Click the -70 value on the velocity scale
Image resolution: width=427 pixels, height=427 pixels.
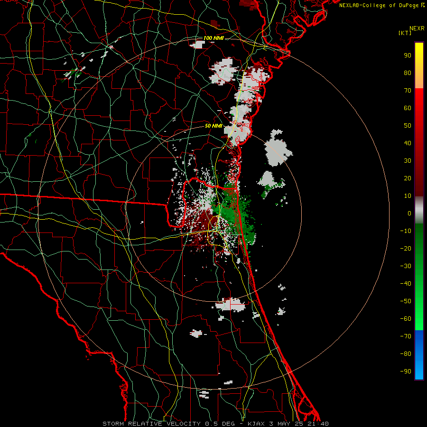pos(406,336)
